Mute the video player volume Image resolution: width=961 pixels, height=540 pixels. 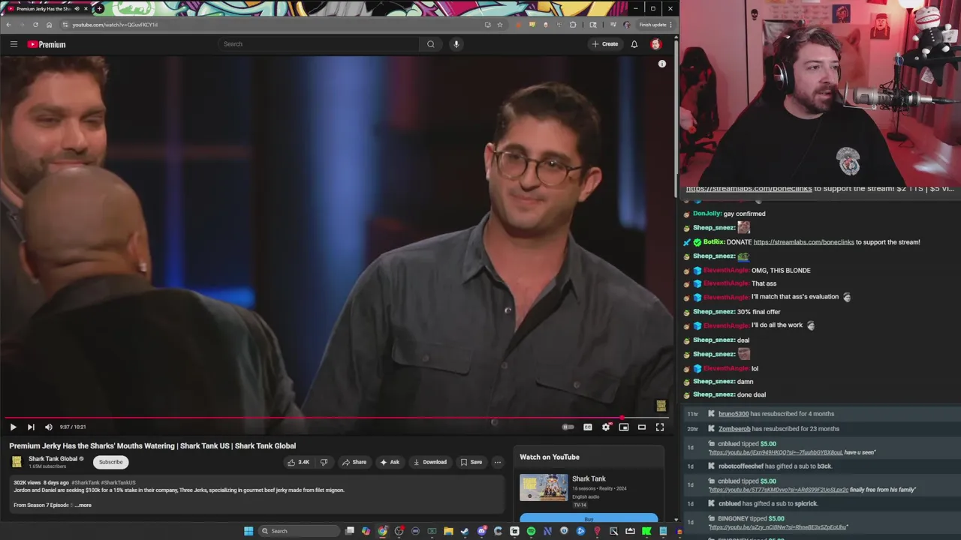click(49, 427)
